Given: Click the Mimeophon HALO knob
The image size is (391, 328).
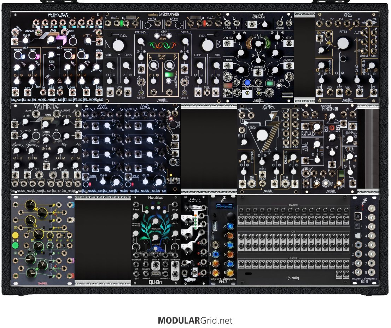Looking at the screenshot, I should point(350,139).
